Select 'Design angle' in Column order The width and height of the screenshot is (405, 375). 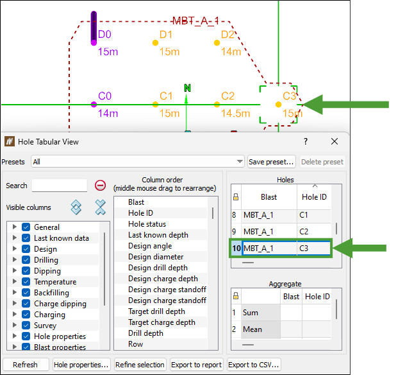pyautogui.click(x=150, y=245)
